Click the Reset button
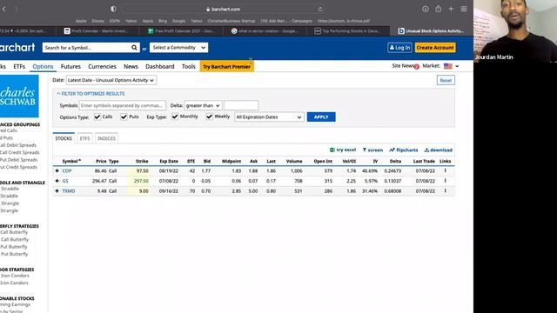The image size is (557, 313). click(446, 80)
